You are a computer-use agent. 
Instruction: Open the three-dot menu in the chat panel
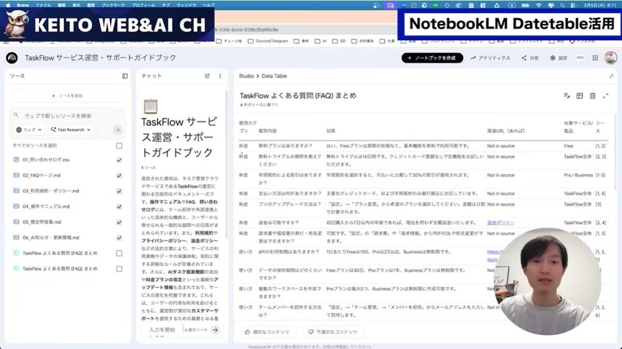coord(219,76)
